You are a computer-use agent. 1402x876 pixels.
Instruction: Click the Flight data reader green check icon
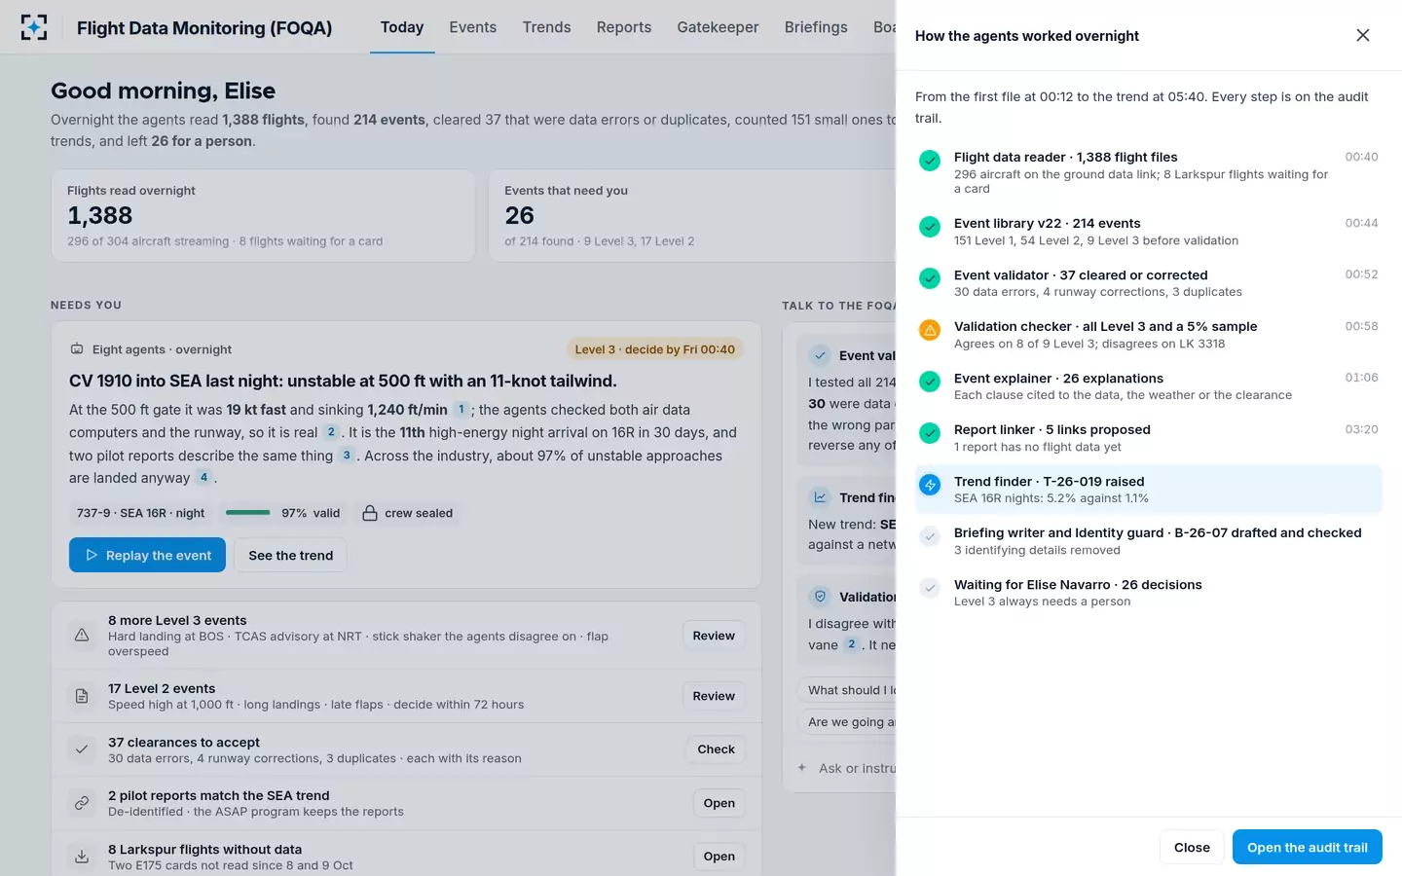coord(930,160)
